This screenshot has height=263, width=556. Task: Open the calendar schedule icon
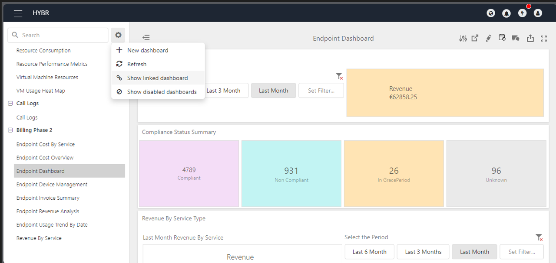(502, 38)
